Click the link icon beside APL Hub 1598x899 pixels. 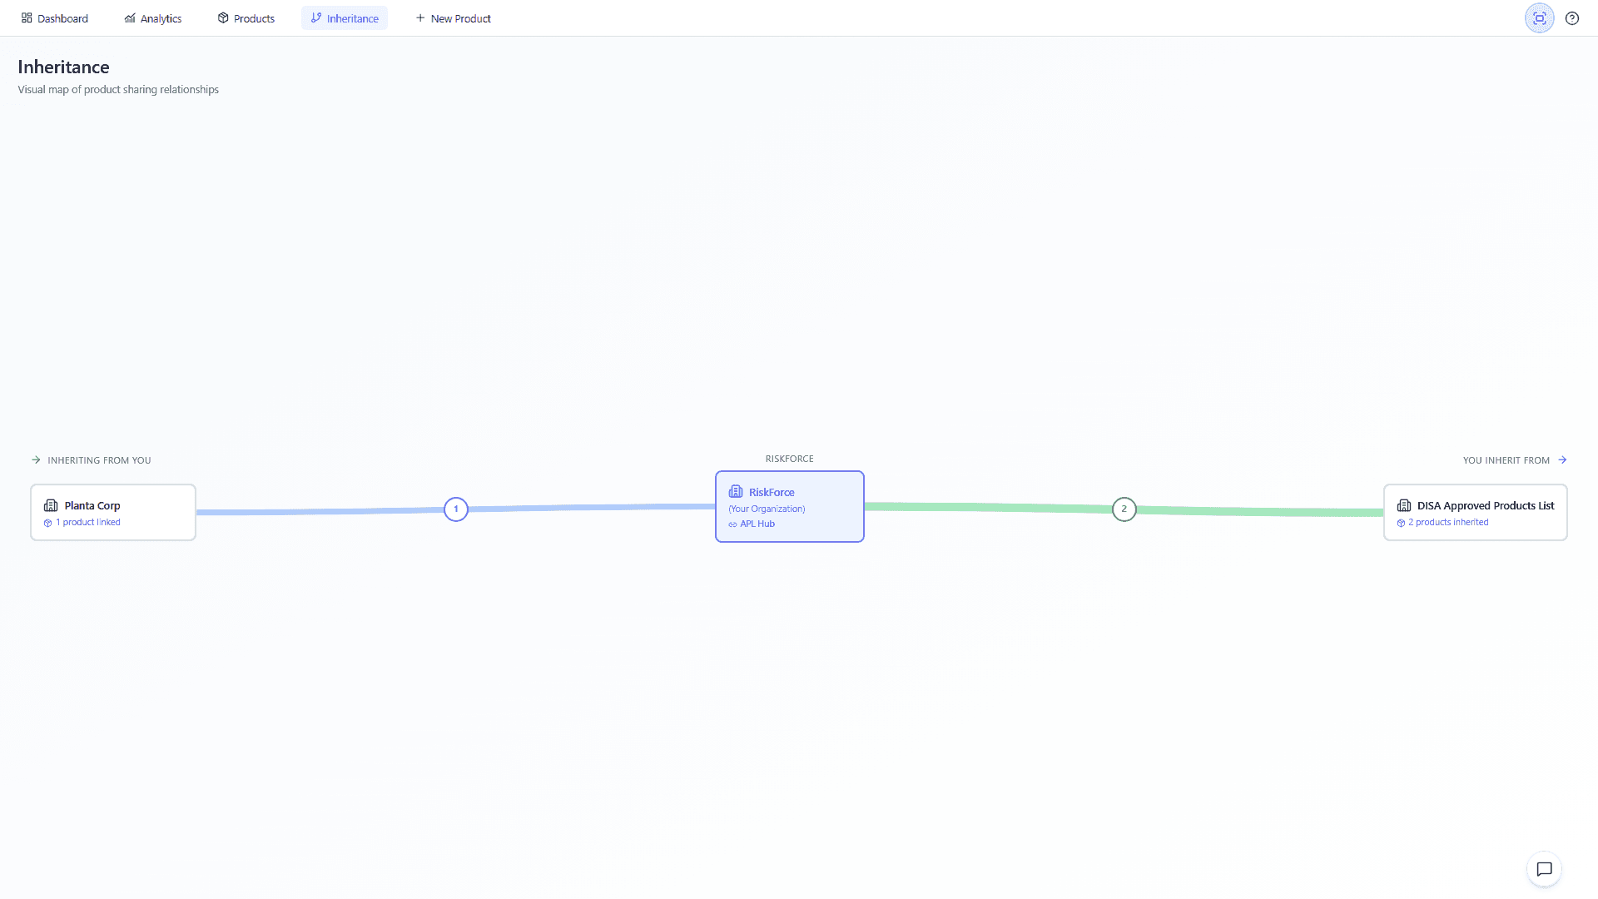[733, 524]
